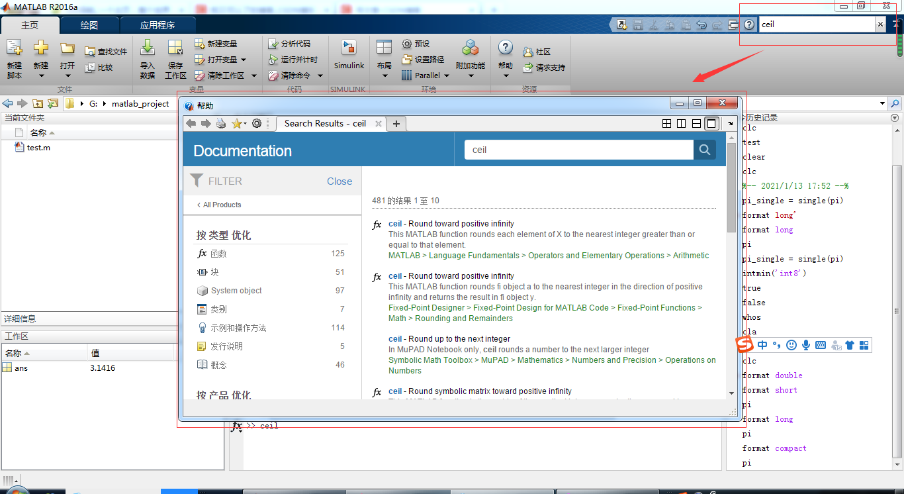Launch Simulink from the toolstrip
Image resolution: width=904 pixels, height=494 pixels.
[349, 55]
